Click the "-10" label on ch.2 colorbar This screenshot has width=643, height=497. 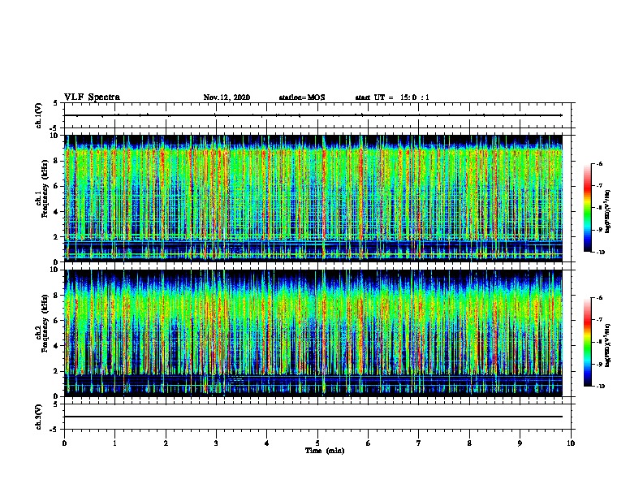600,387
